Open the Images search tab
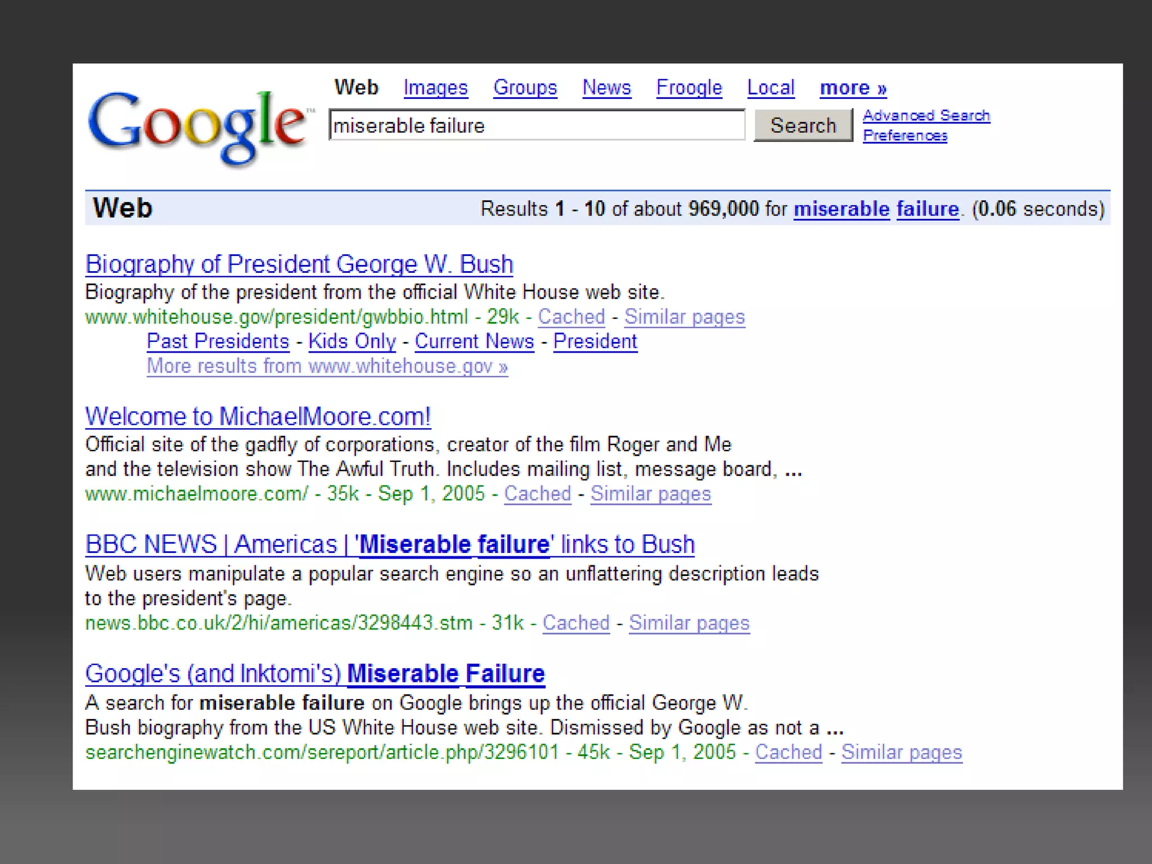The width and height of the screenshot is (1152, 864). coord(435,88)
